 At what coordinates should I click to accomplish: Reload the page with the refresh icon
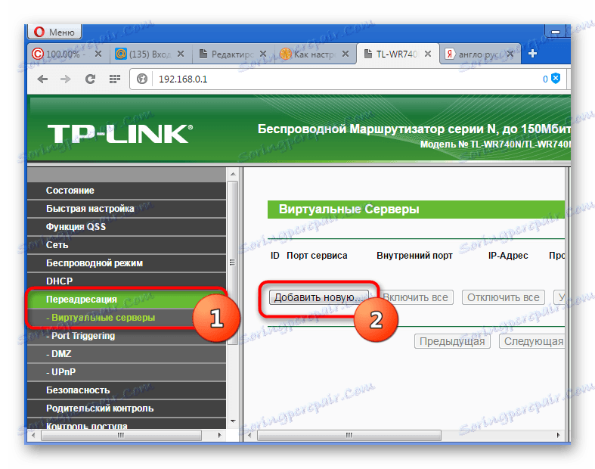click(90, 79)
